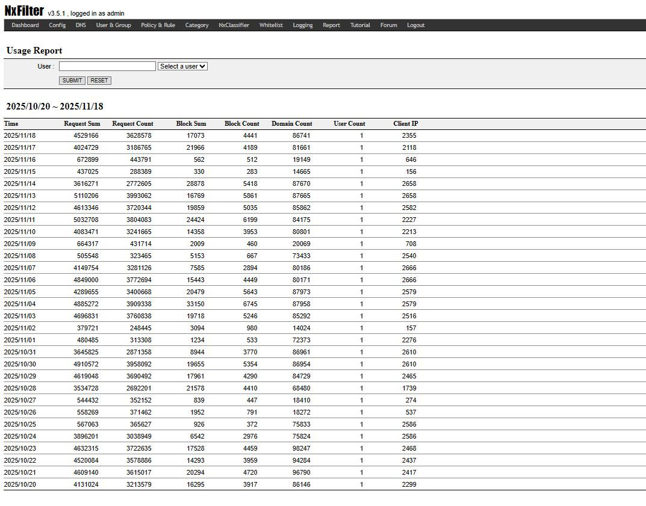The height and width of the screenshot is (506, 646).
Task: Click the Request Sum column header
Action: [82, 124]
